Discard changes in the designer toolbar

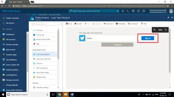(78, 24)
